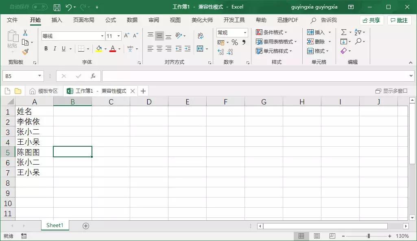
Task: Click the Percent Style icon
Action: pyautogui.click(x=234, y=42)
